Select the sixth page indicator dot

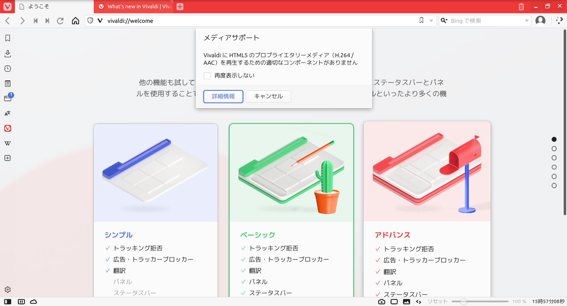point(554,186)
